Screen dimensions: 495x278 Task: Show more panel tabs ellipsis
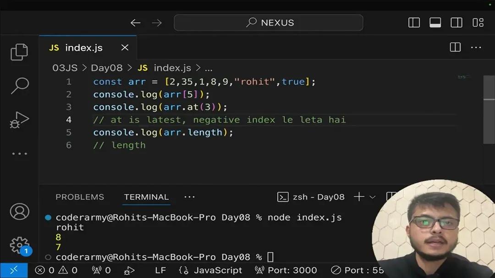(x=189, y=197)
